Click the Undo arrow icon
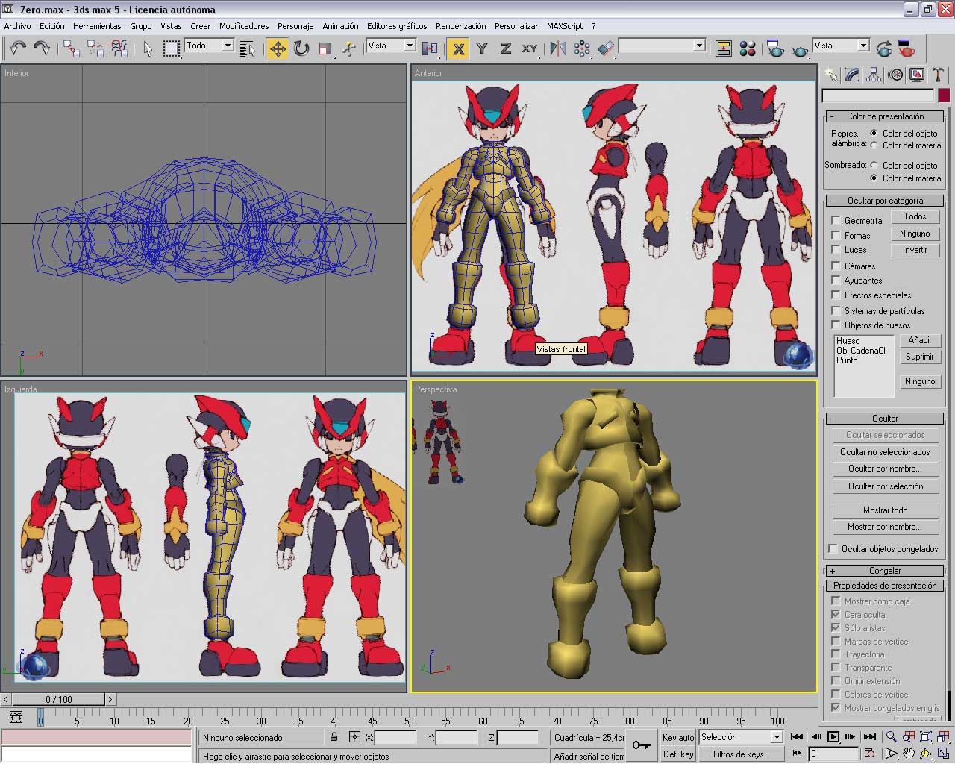Screen dimensions: 955x764 [x=18, y=48]
